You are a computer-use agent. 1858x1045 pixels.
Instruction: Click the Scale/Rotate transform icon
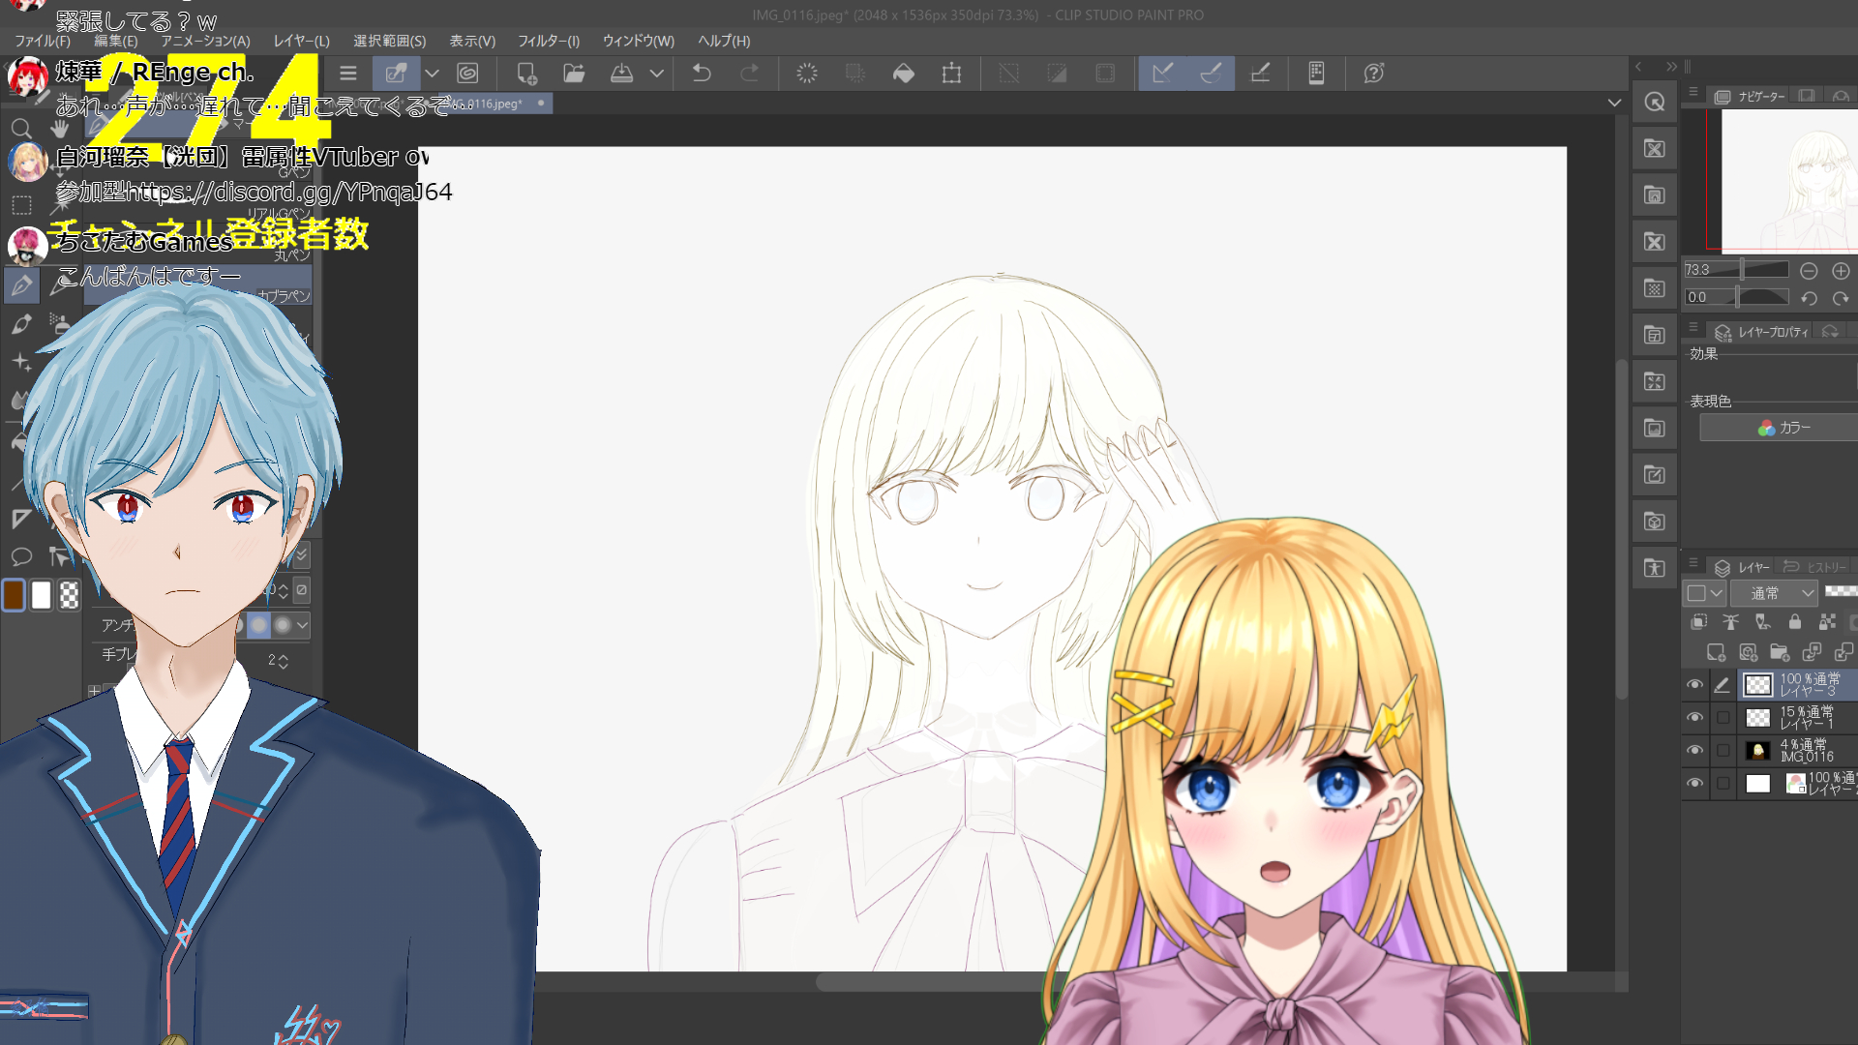[951, 73]
